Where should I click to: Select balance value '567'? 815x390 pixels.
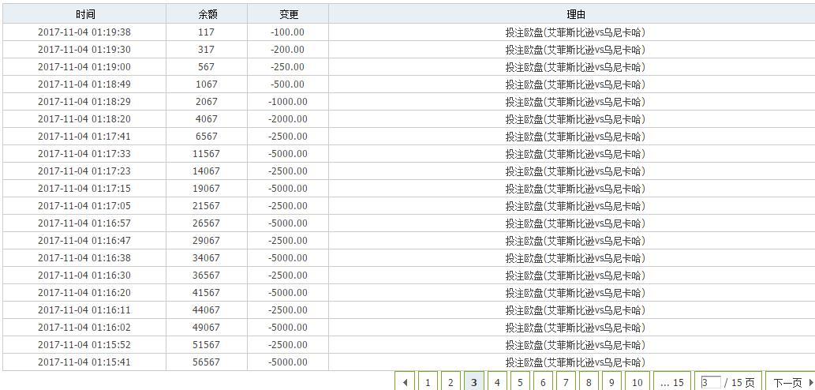click(x=207, y=67)
